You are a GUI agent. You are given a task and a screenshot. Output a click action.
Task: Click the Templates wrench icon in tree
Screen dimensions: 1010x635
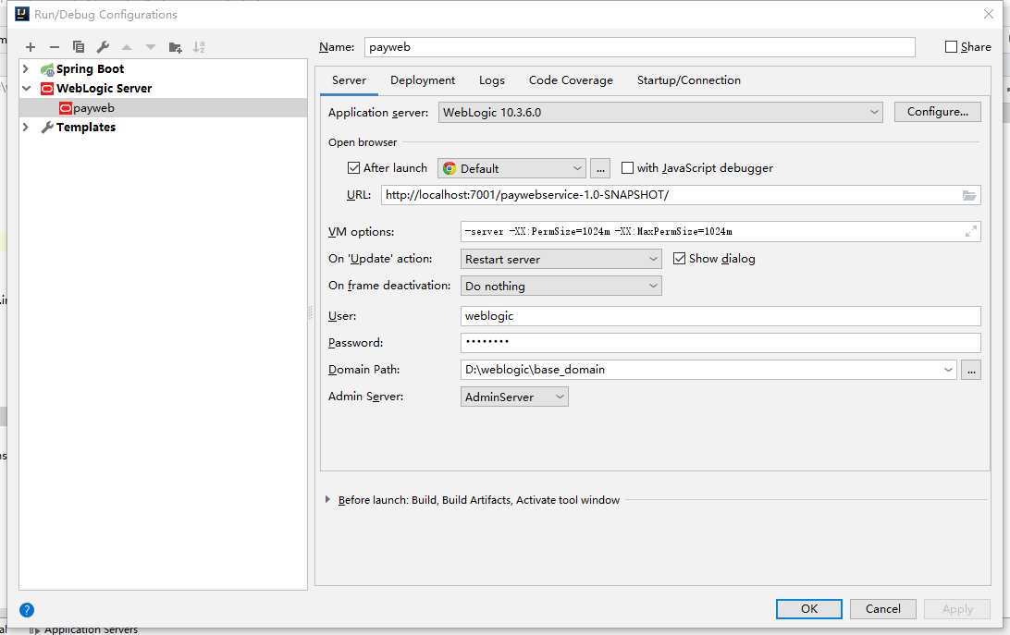(x=47, y=128)
